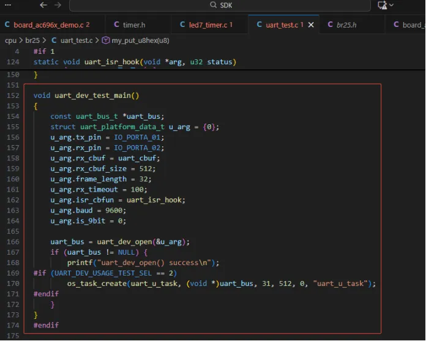Image resolution: width=426 pixels, height=341 pixels.
Task: Click 'void uart_dev_test_main()' line
Action: coord(86,96)
